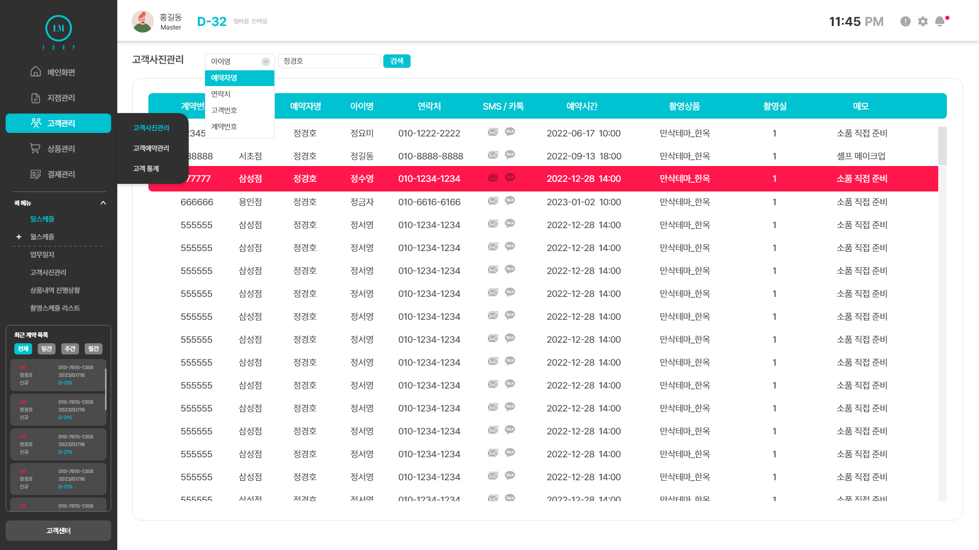Viewport: 979px width, 550px height.
Task: Click 홍길동 profile avatar
Action: pos(143,21)
